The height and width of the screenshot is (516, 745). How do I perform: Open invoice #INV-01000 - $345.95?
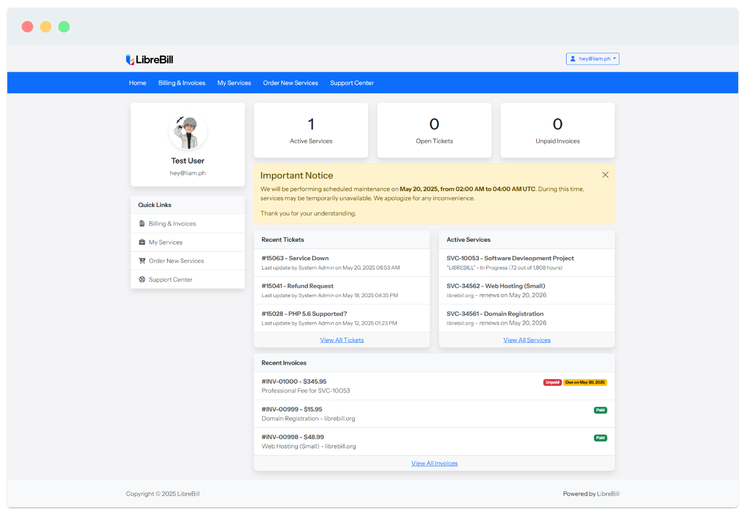pos(434,386)
